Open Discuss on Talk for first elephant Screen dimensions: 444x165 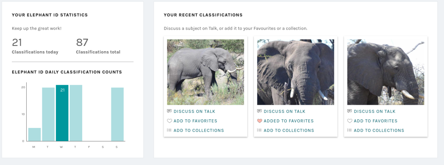194,111
